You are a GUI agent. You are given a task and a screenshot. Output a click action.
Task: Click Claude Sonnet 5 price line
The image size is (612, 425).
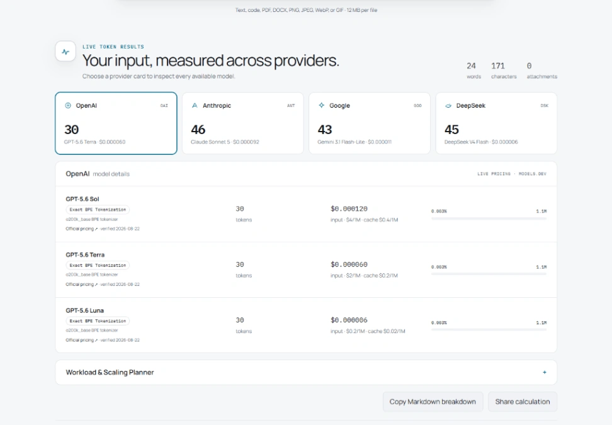point(225,142)
